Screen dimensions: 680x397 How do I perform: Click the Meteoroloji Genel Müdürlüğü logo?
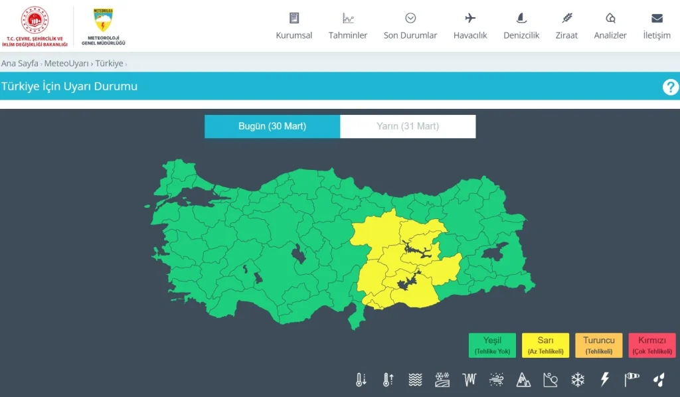click(x=103, y=26)
